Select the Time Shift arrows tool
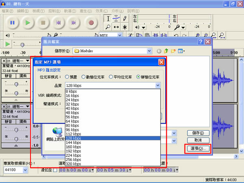 (116, 27)
